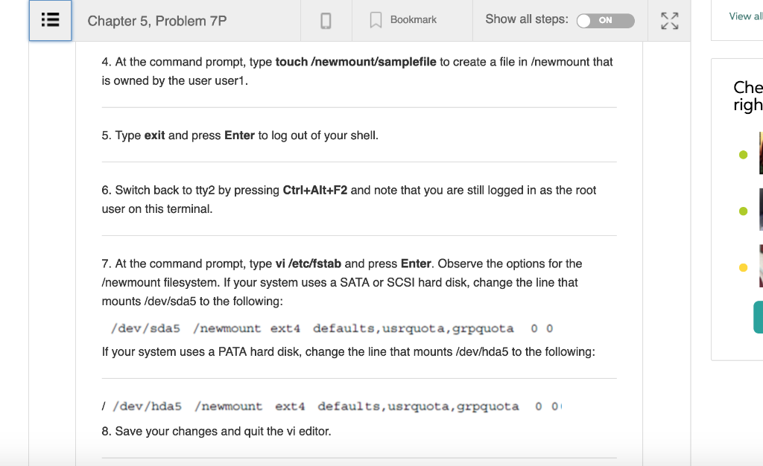Screen dimensions: 763x466
Task: Turn off the Show all steps switch
Action: tap(605, 21)
